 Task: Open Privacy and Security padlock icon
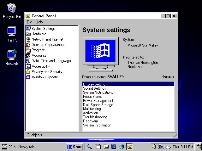coord(28,72)
